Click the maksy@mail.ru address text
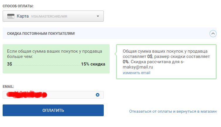Screen dimensions: 221x127 tap(138, 67)
